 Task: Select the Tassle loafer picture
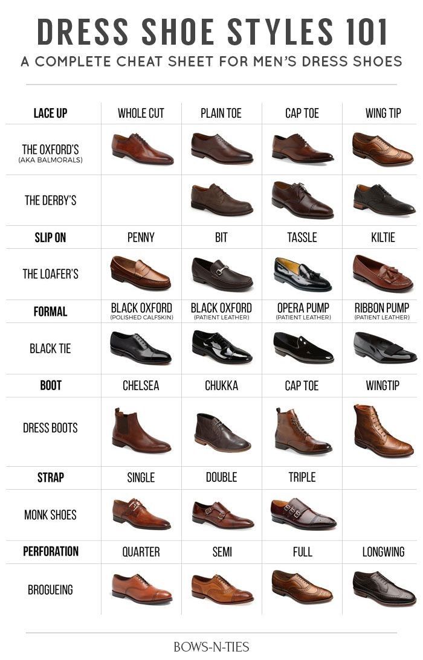(x=303, y=274)
